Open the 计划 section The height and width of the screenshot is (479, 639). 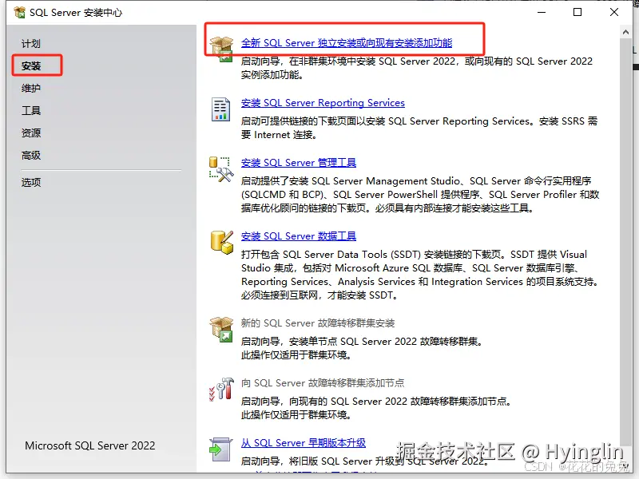[x=31, y=44]
